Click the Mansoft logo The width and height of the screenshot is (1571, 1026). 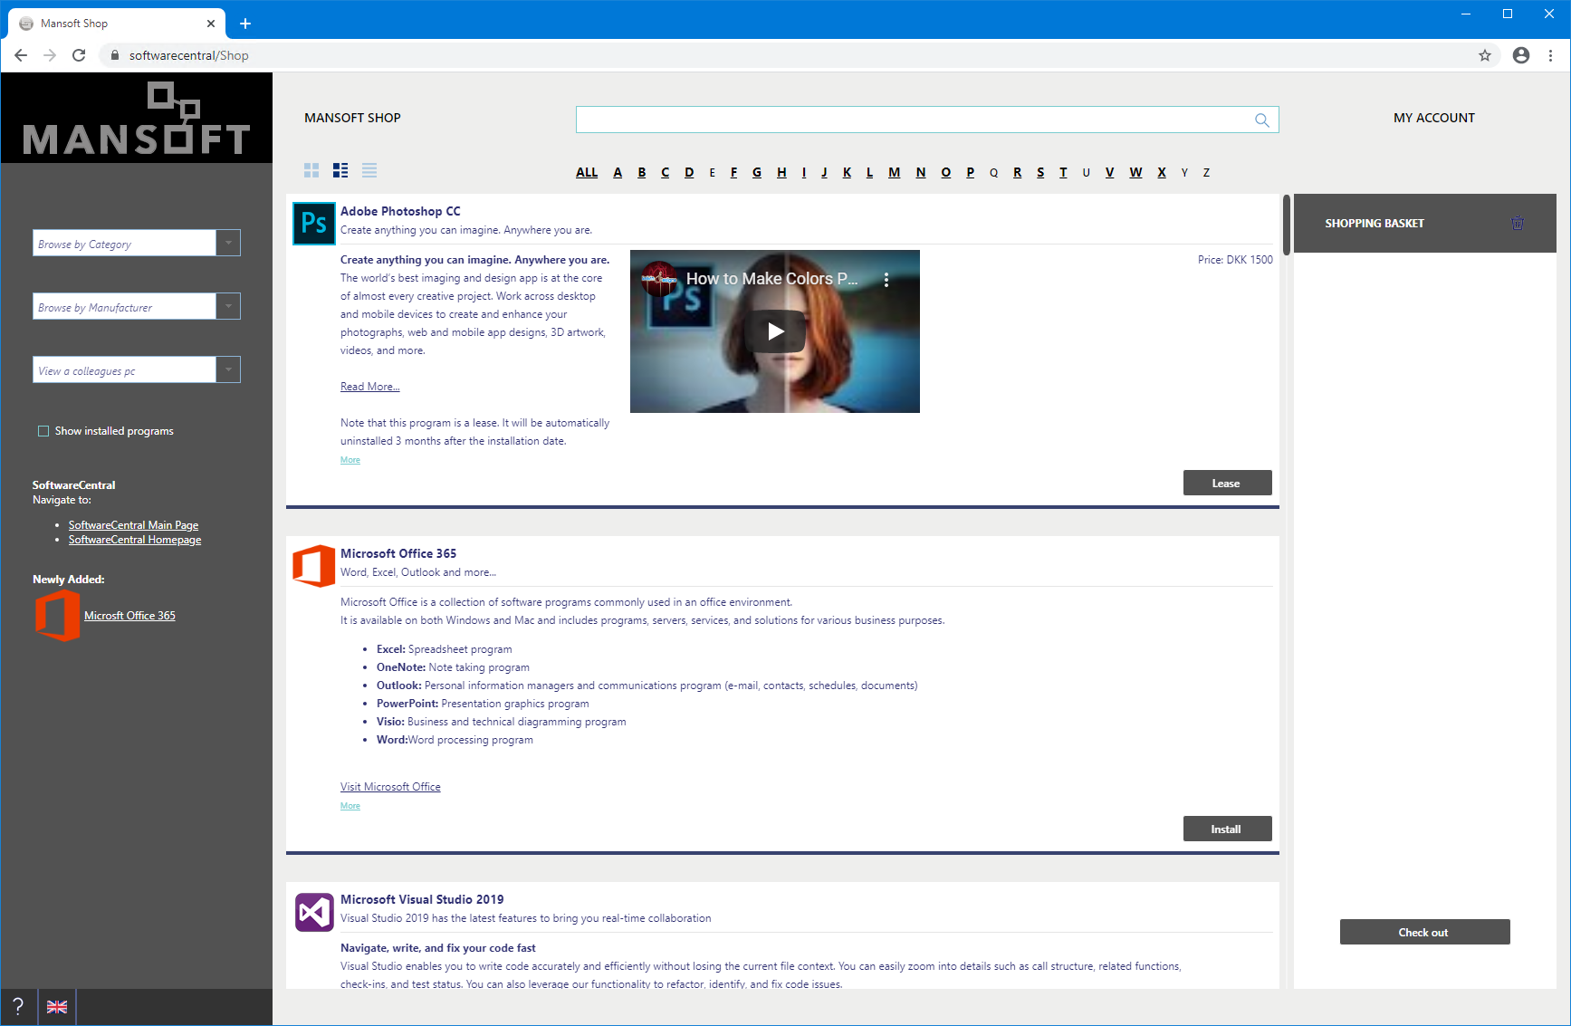click(136, 118)
